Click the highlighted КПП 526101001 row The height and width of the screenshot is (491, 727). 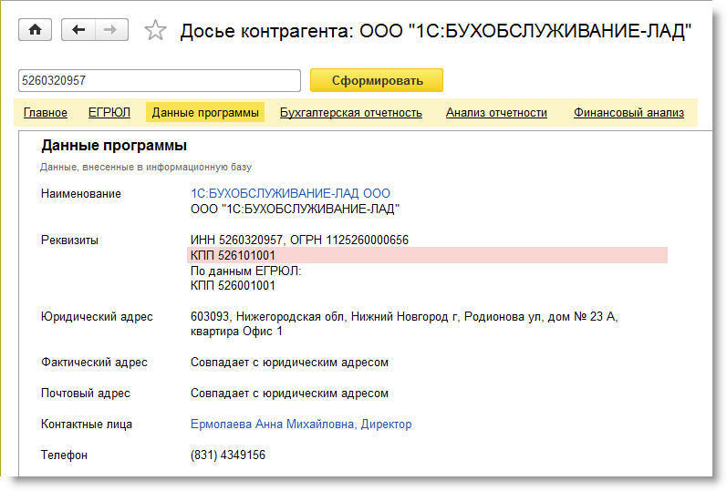point(426,255)
